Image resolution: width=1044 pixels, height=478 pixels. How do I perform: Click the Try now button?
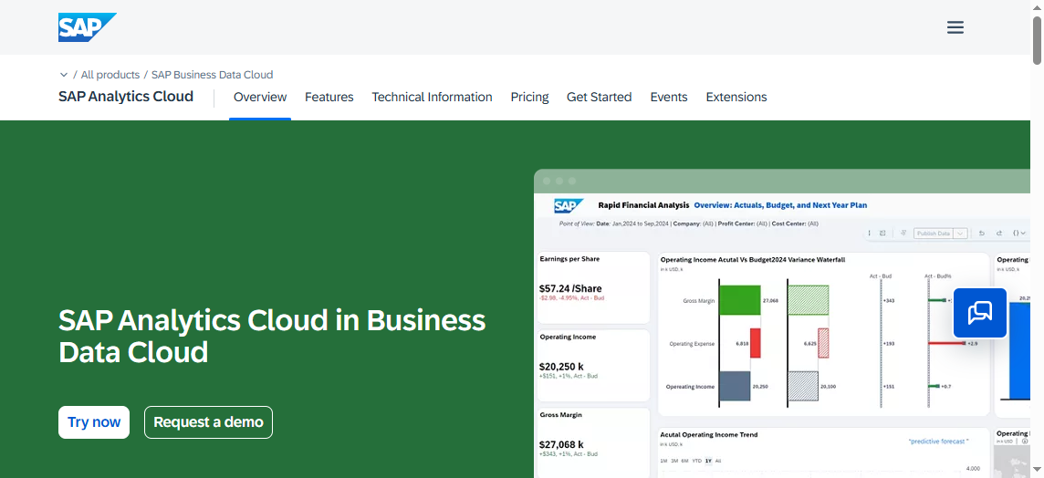tap(94, 422)
